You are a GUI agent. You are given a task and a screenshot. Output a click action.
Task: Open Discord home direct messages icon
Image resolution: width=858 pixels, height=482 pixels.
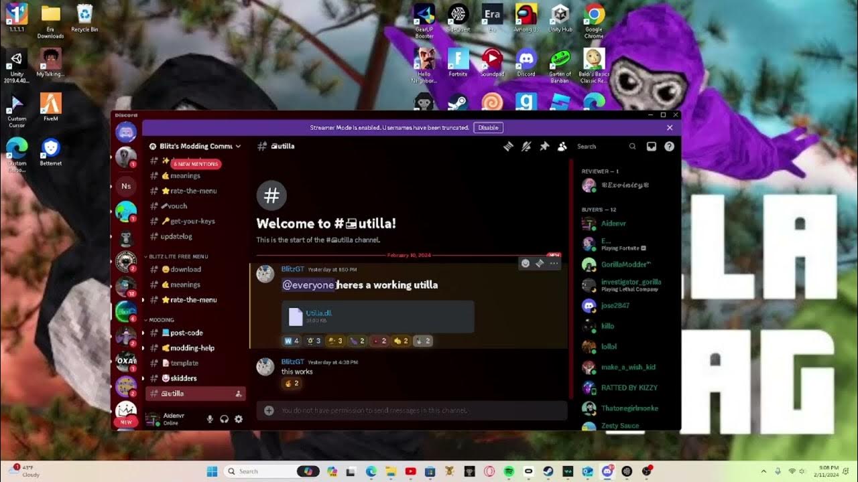coord(126,132)
